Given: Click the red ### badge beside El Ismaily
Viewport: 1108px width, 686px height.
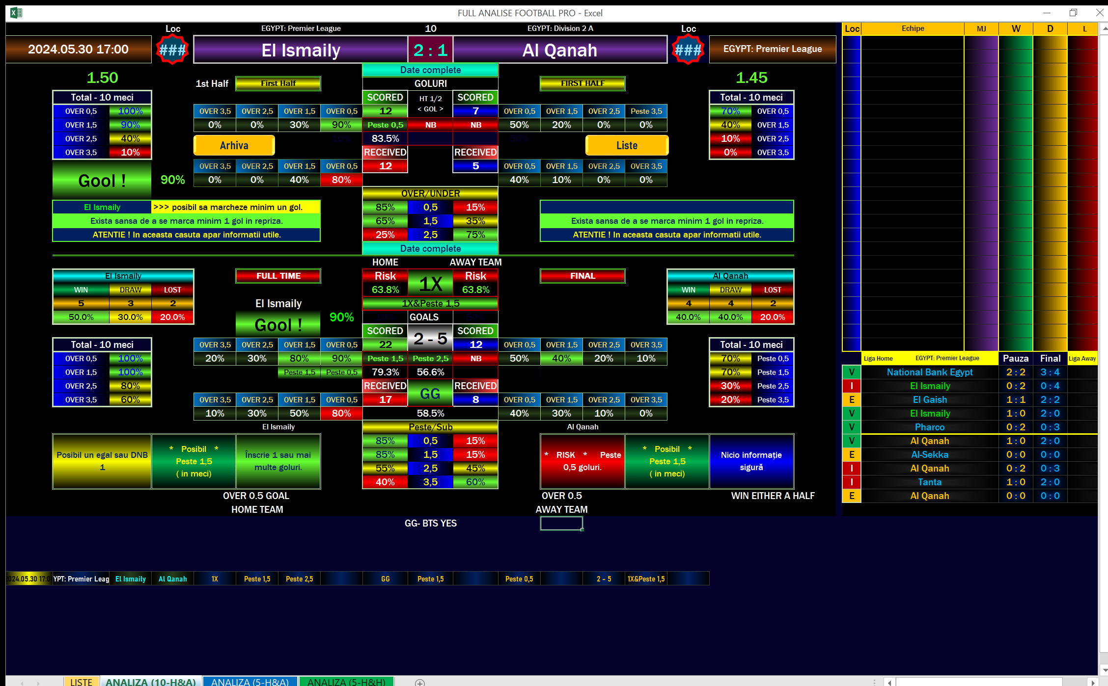Looking at the screenshot, I should [172, 50].
